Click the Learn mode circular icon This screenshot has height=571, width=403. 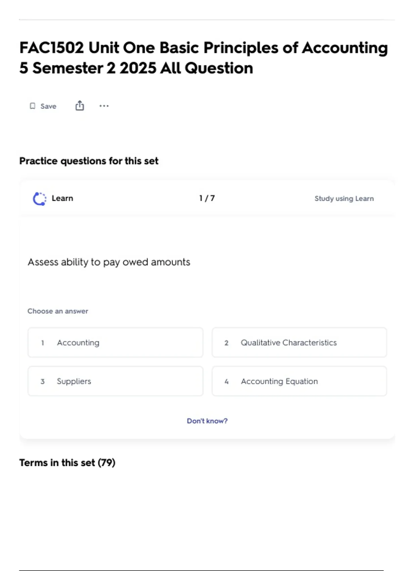[40, 199]
